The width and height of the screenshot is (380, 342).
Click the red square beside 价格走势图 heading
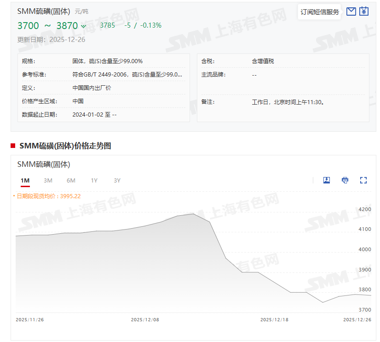pyautogui.click(x=13, y=146)
